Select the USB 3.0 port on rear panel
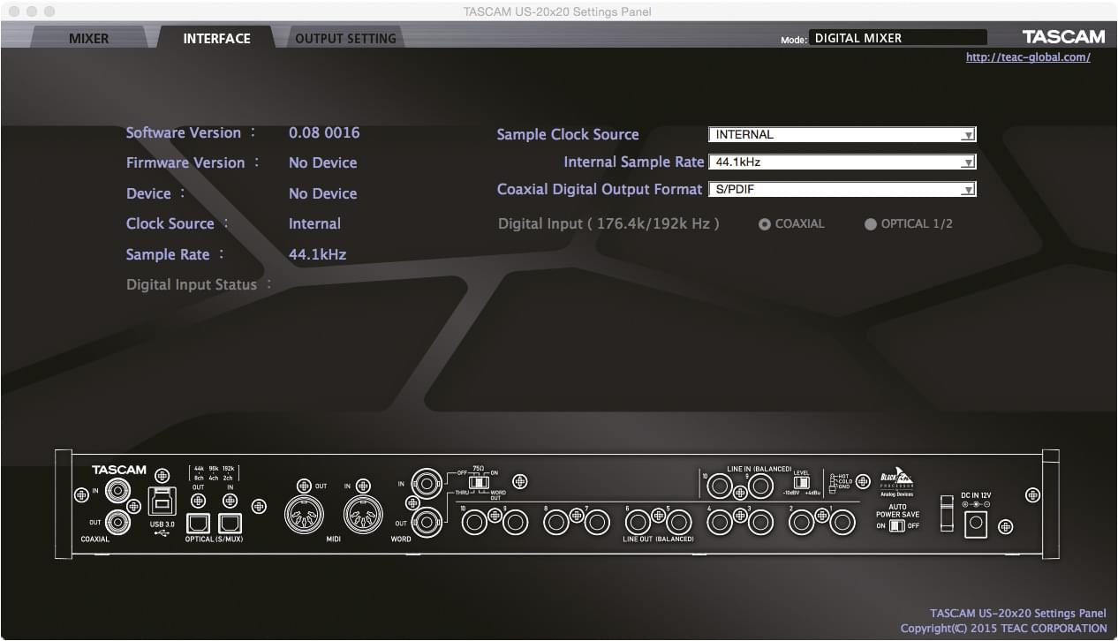 162,501
